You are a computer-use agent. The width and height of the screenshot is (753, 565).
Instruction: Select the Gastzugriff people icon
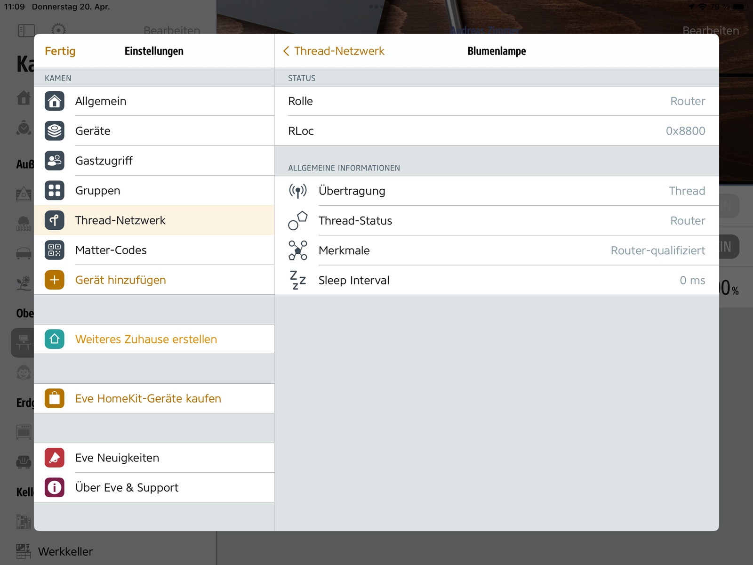[x=55, y=161]
